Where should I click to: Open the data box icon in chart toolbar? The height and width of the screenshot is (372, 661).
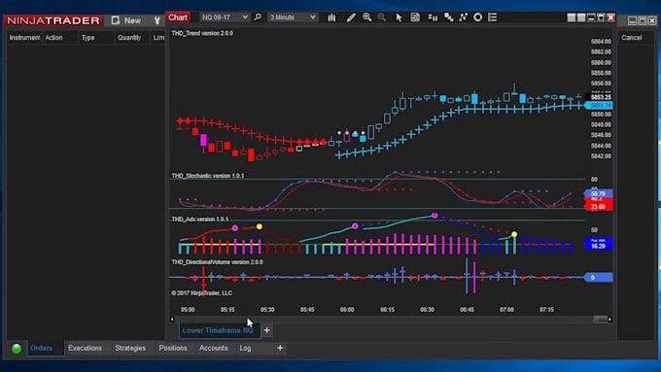(415, 17)
